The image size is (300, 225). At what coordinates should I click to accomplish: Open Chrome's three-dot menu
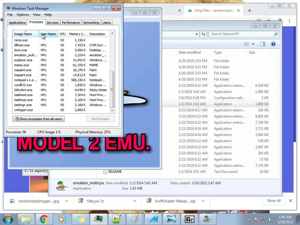pos(289,21)
